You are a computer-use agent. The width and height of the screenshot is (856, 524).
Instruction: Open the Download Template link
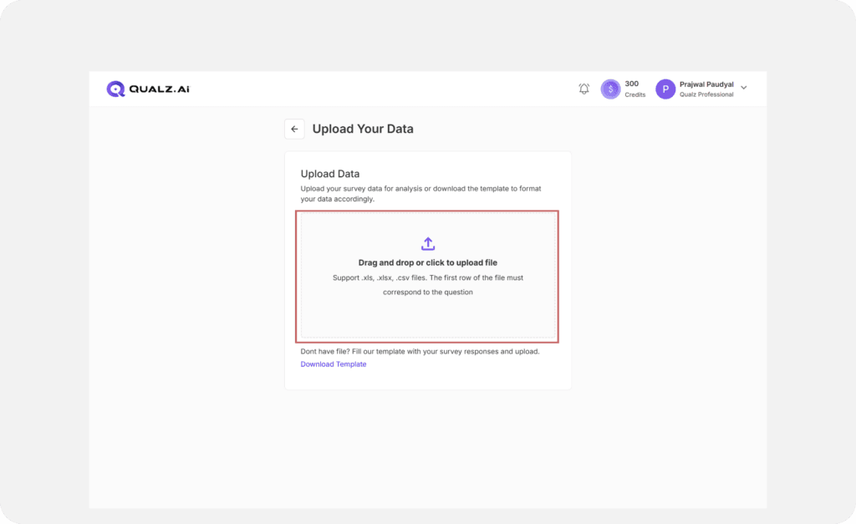tap(334, 364)
